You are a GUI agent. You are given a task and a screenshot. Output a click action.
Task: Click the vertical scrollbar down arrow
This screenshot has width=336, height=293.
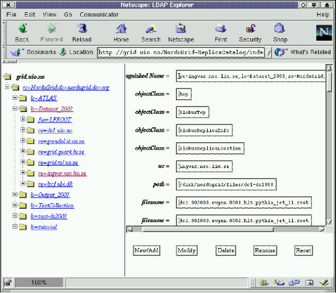coord(329,222)
